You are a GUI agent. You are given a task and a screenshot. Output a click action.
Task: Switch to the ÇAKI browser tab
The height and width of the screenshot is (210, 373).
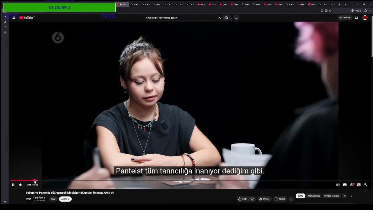[x=224, y=4]
